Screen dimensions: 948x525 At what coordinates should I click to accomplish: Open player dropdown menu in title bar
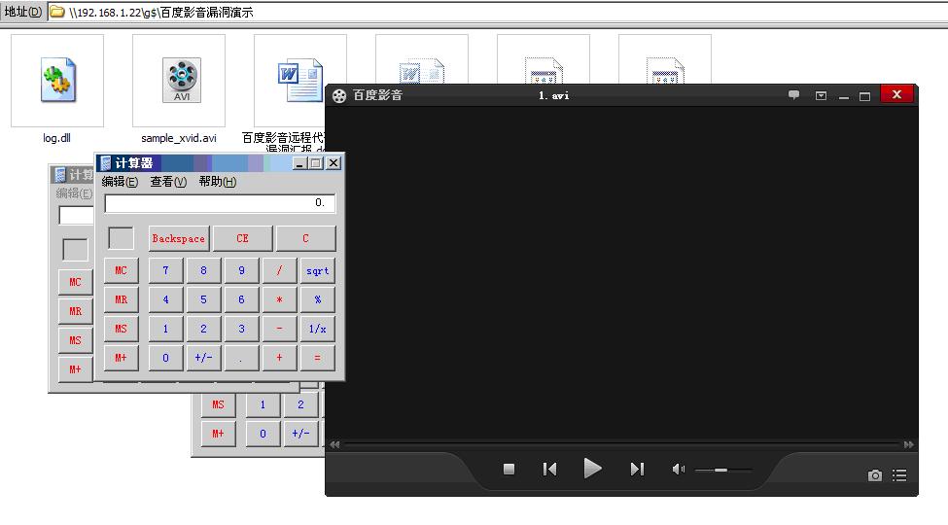(821, 95)
